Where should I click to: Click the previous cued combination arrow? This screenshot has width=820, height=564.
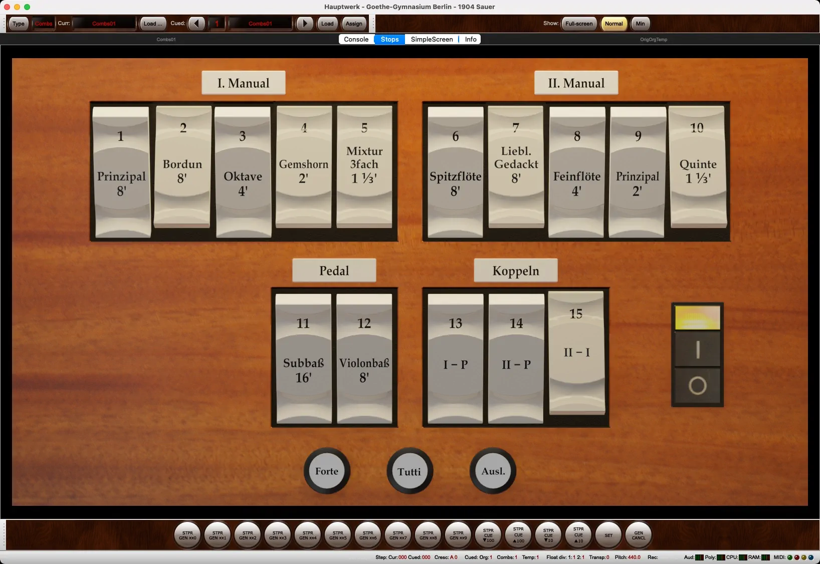[x=196, y=24]
